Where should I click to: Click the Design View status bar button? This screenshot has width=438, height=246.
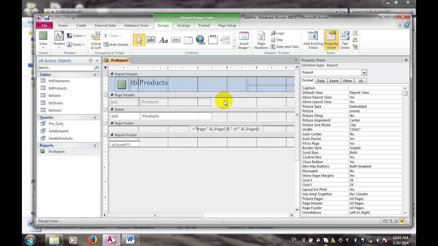coord(402,221)
